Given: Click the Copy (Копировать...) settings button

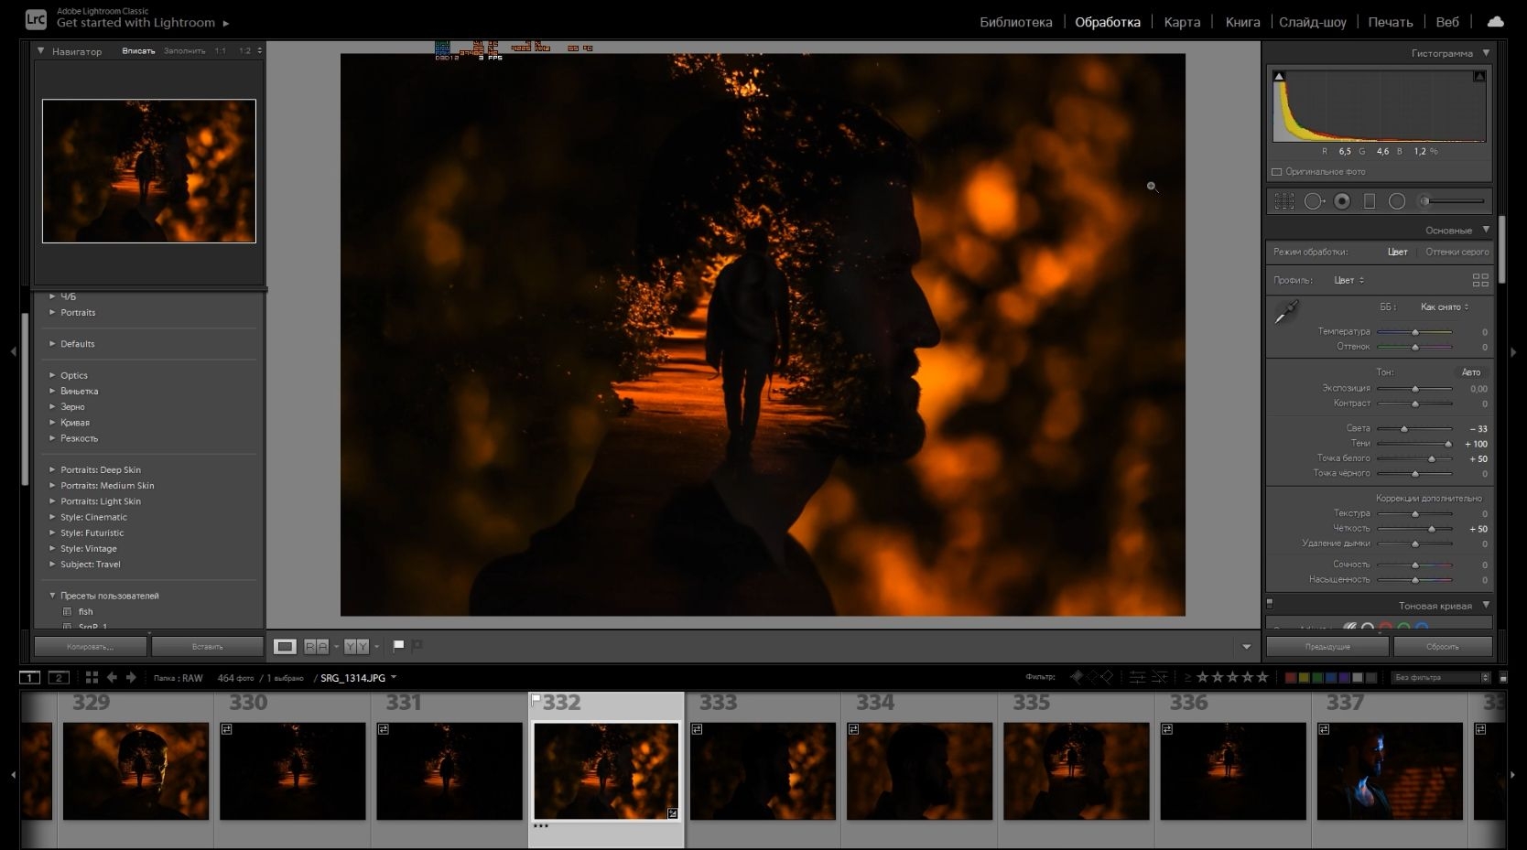Looking at the screenshot, I should click(90, 647).
